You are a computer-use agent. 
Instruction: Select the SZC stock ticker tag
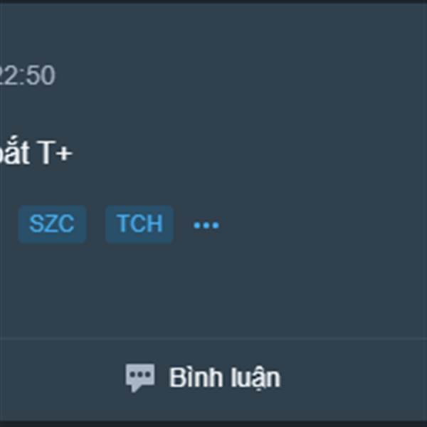point(52,224)
